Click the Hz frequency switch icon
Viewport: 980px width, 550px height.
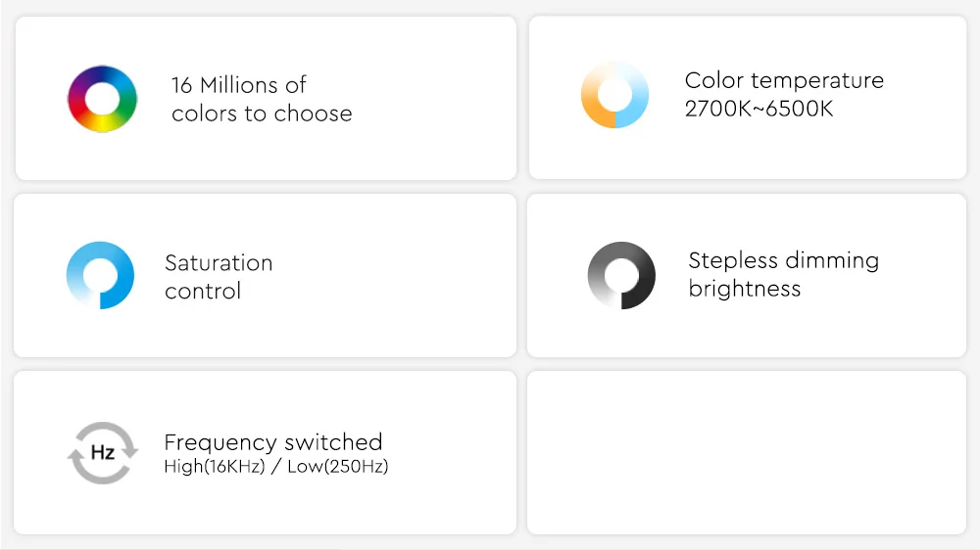click(103, 452)
